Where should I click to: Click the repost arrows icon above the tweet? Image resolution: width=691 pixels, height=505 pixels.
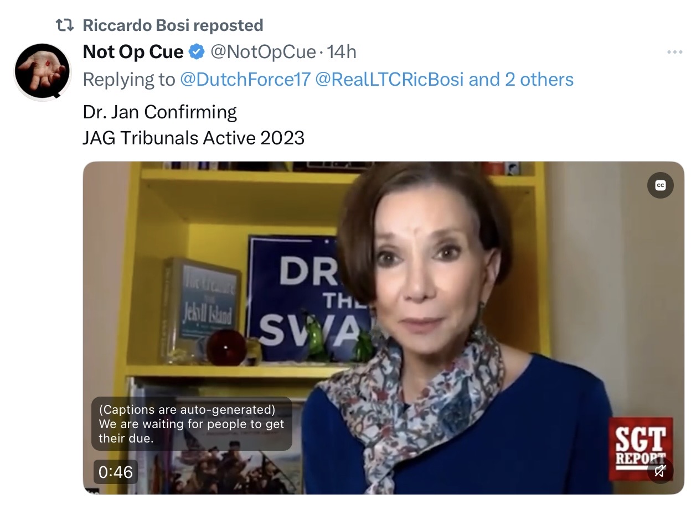[x=65, y=25]
